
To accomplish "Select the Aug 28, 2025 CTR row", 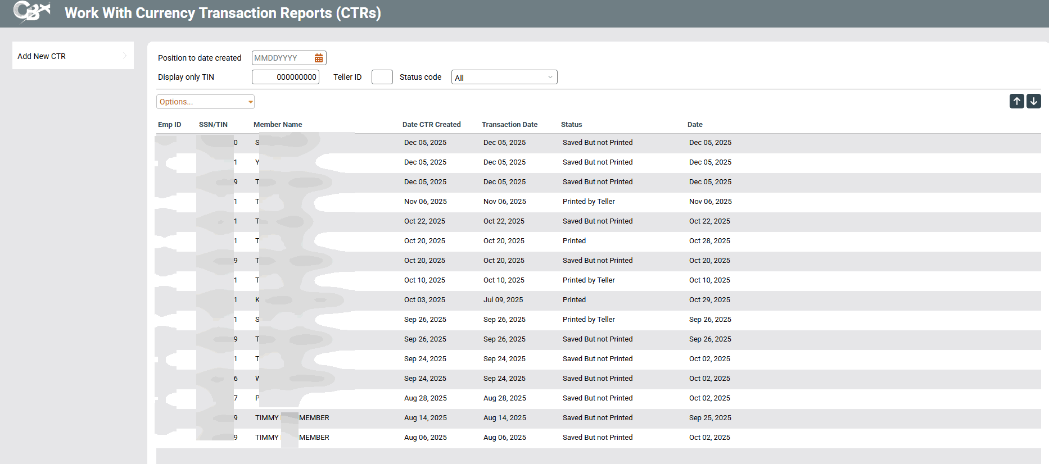I will click(425, 398).
